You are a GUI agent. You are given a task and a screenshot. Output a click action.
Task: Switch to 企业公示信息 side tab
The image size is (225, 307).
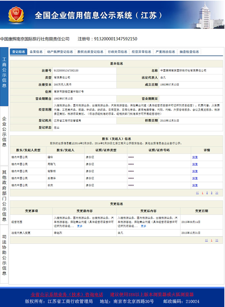4,136
